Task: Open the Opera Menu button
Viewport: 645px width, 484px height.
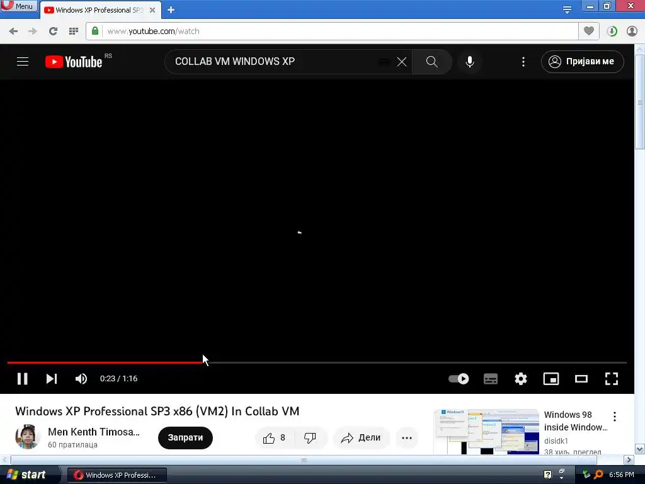Action: pos(19,6)
